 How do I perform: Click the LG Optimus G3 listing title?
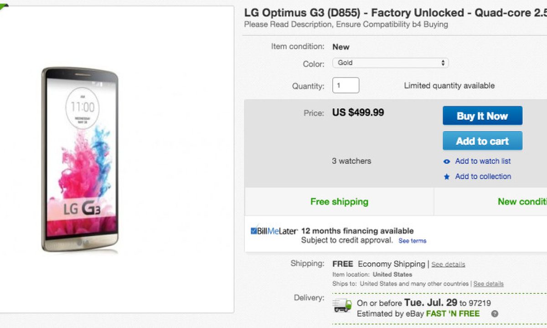395,13
